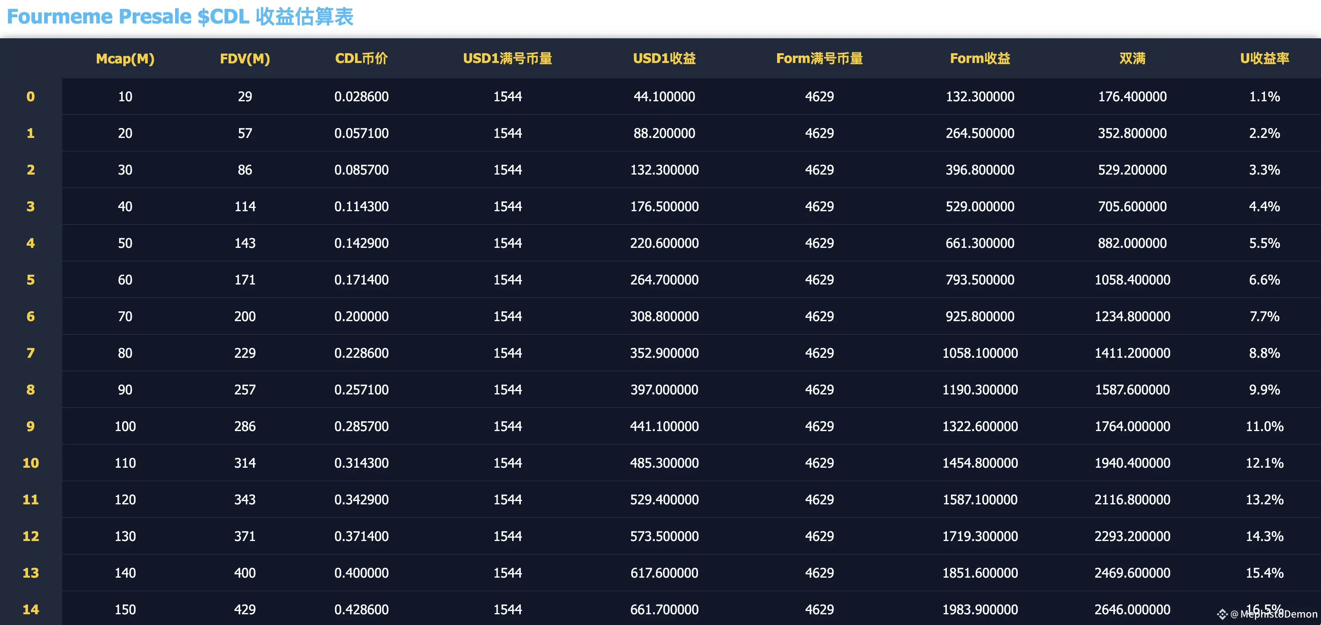Select double-full cell 2469.600000
Image resolution: width=1321 pixels, height=625 pixels.
(x=1132, y=573)
